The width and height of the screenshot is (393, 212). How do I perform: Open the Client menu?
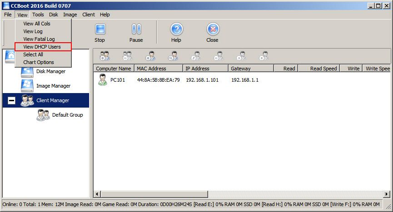(89, 15)
